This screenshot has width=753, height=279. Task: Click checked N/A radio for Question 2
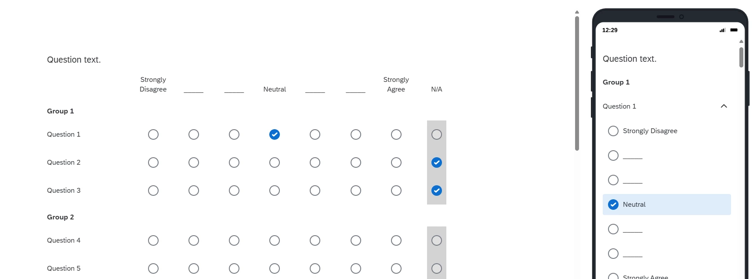coord(437,162)
